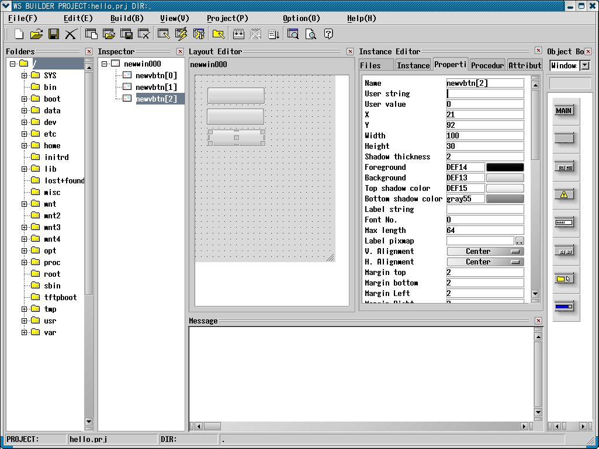Switch to the Attribut tab

[x=525, y=65]
